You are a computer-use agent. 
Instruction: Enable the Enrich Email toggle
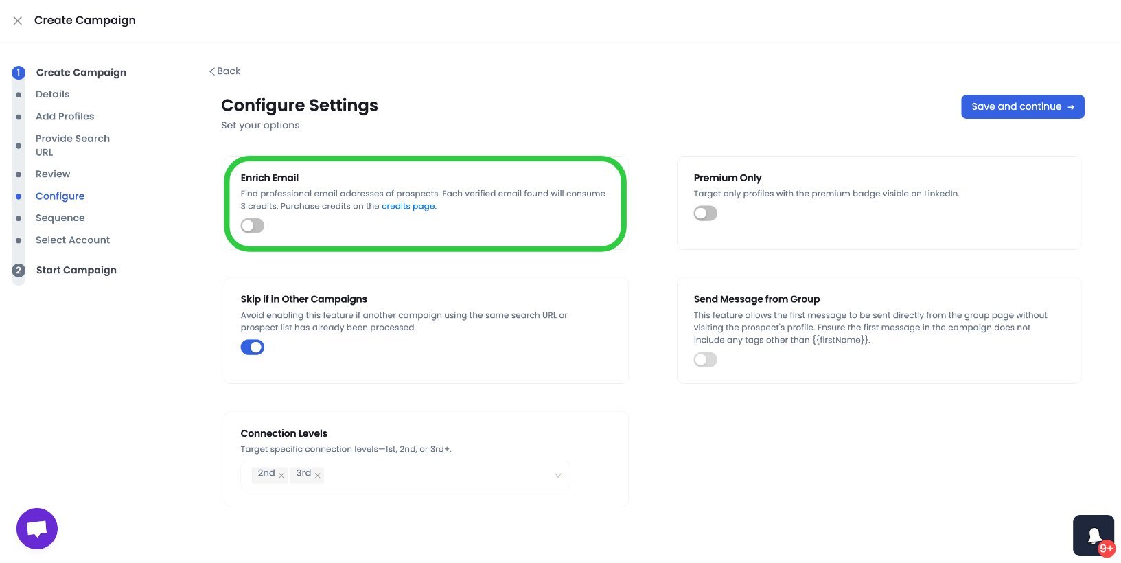[x=253, y=226]
